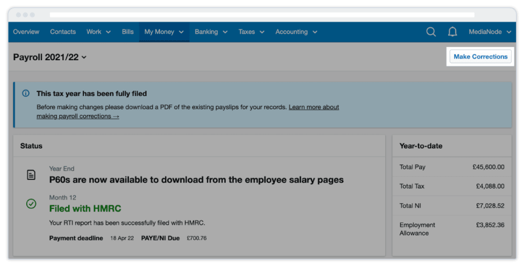Click the browser address bar

coord(262,15)
